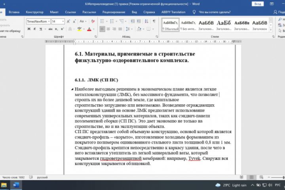This screenshot has height=190, width=285.
Task: Open the Вставка tab
Action: pyautogui.click(x=14, y=12)
